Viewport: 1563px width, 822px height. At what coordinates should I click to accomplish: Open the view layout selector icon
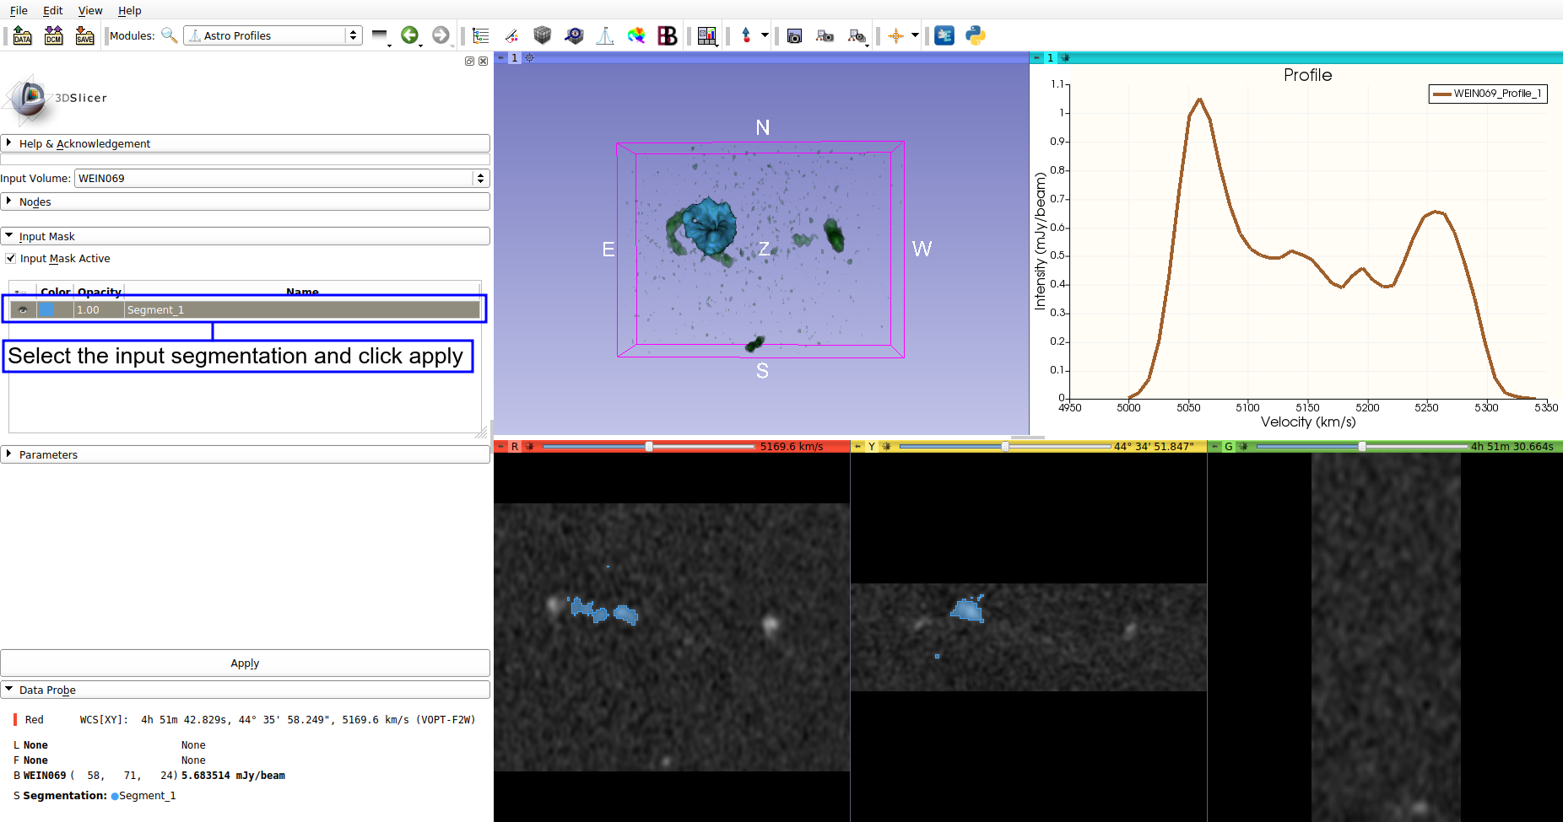point(707,35)
